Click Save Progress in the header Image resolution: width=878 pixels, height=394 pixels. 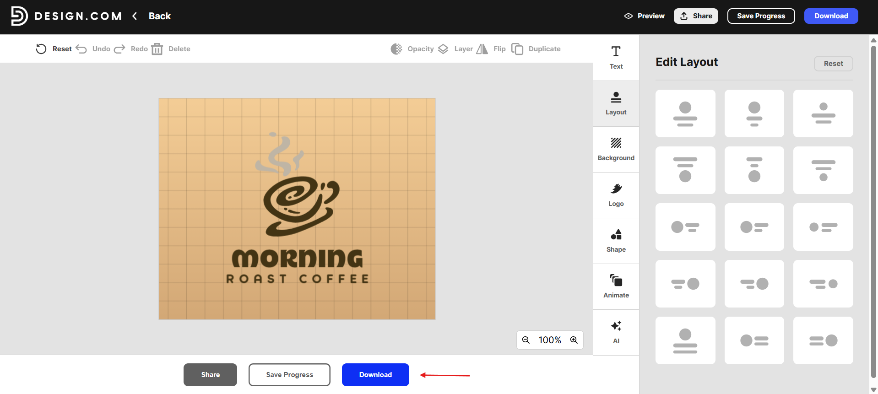(x=761, y=16)
